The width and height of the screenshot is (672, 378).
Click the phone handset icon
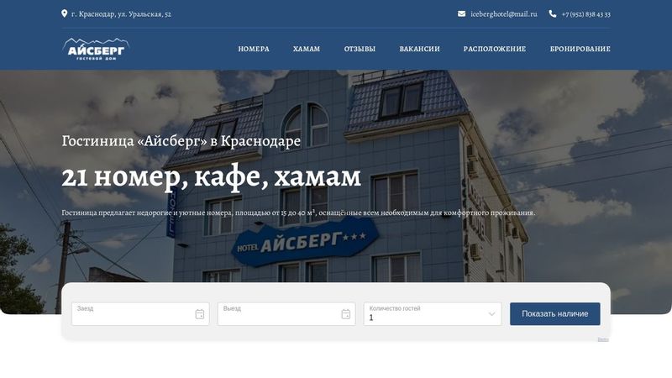pos(553,13)
